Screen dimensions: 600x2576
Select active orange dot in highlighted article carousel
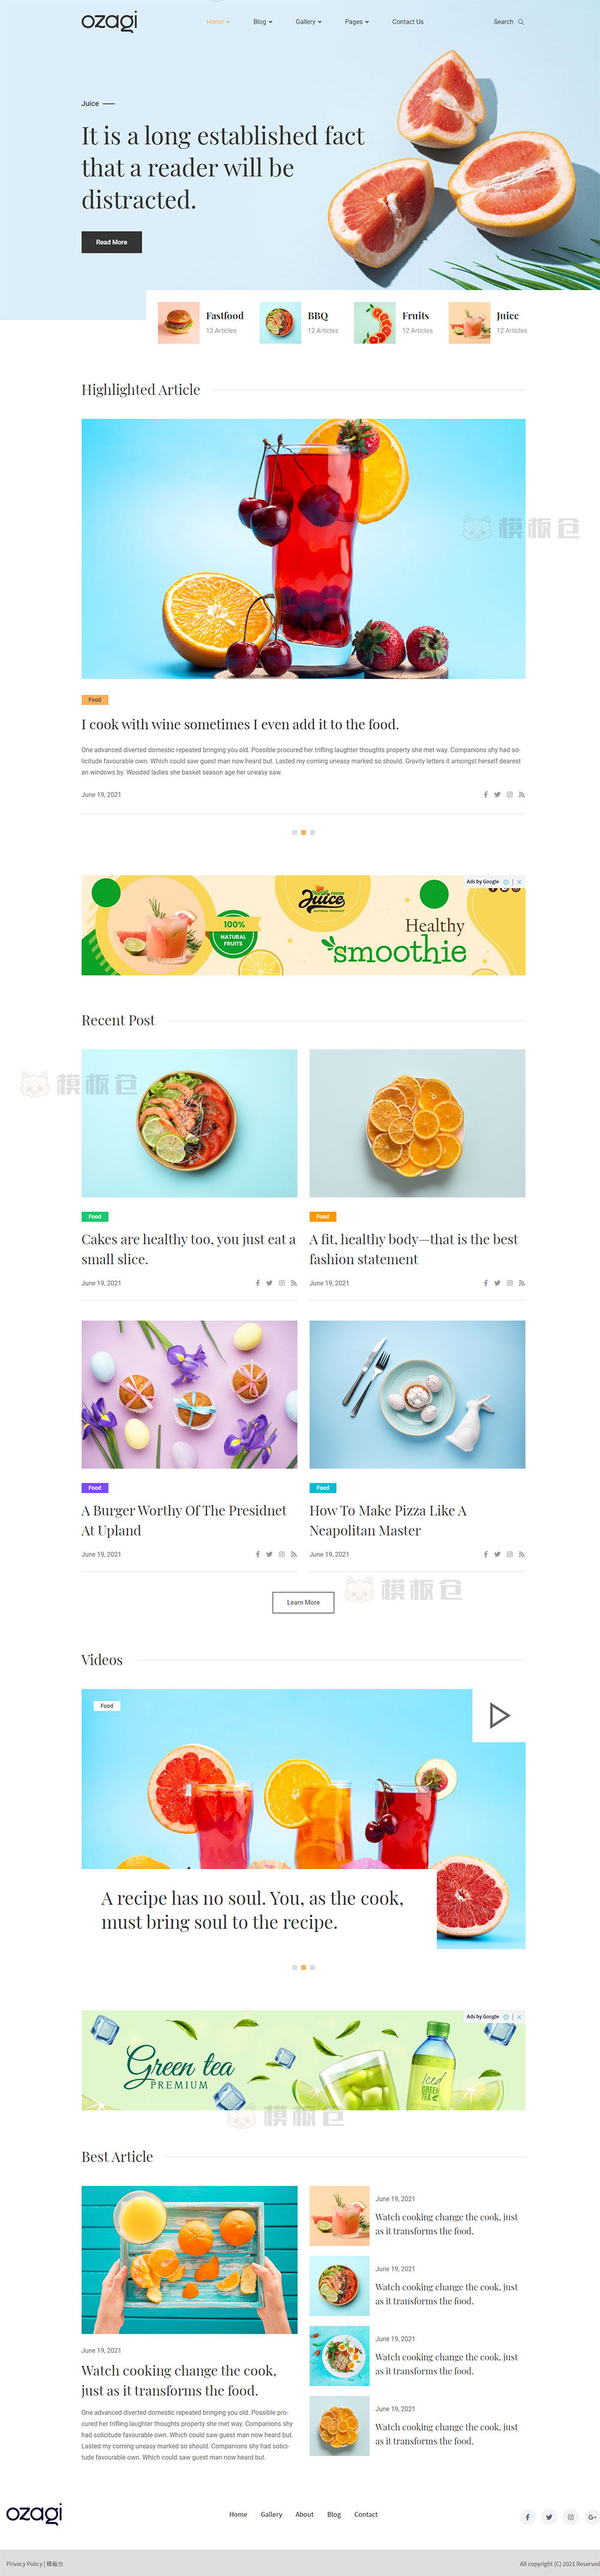304,832
